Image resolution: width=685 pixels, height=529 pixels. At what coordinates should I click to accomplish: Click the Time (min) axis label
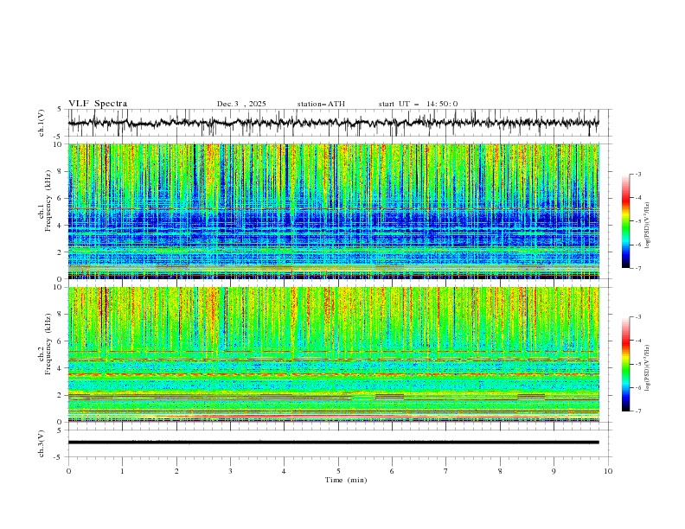point(348,479)
